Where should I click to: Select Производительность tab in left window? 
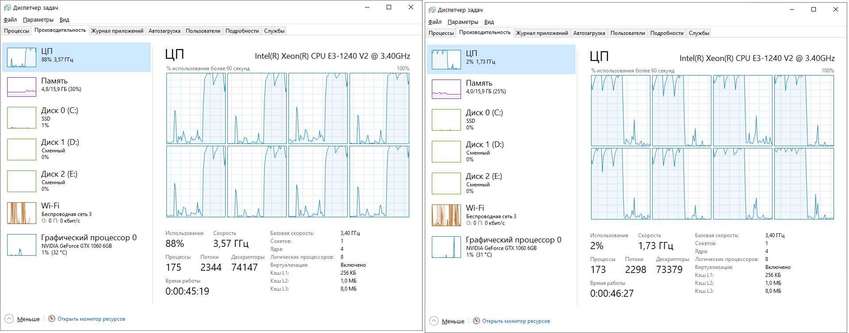[60, 30]
